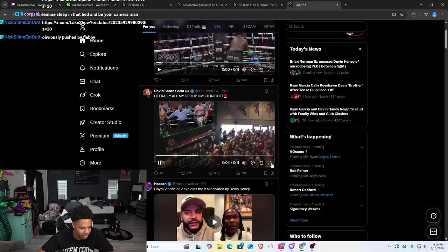Screen dimensions: 448x252
Task: Open the floating Messages envelope button
Action: pyautogui.click(x=433, y=232)
